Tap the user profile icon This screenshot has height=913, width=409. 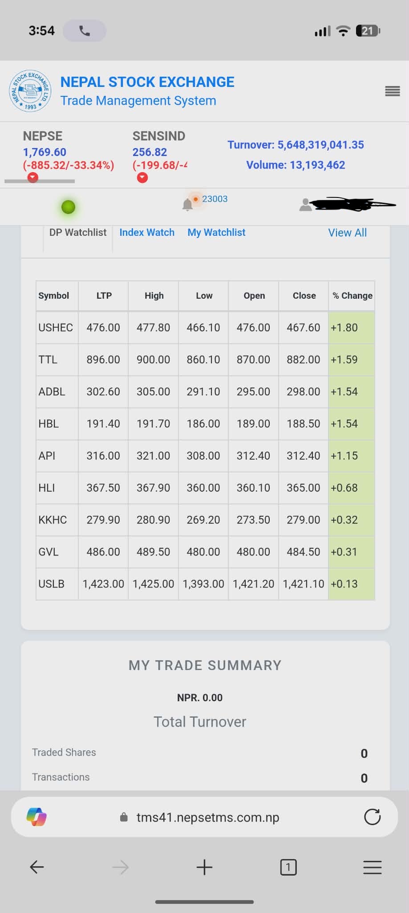tap(306, 205)
